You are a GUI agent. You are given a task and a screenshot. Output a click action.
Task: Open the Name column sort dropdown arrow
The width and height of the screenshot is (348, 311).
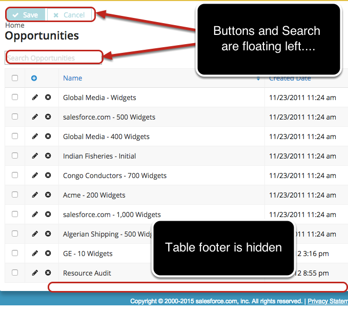pyautogui.click(x=258, y=79)
